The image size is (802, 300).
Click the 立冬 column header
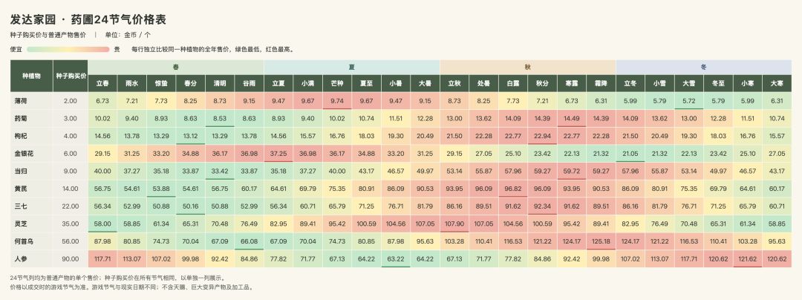(x=630, y=83)
